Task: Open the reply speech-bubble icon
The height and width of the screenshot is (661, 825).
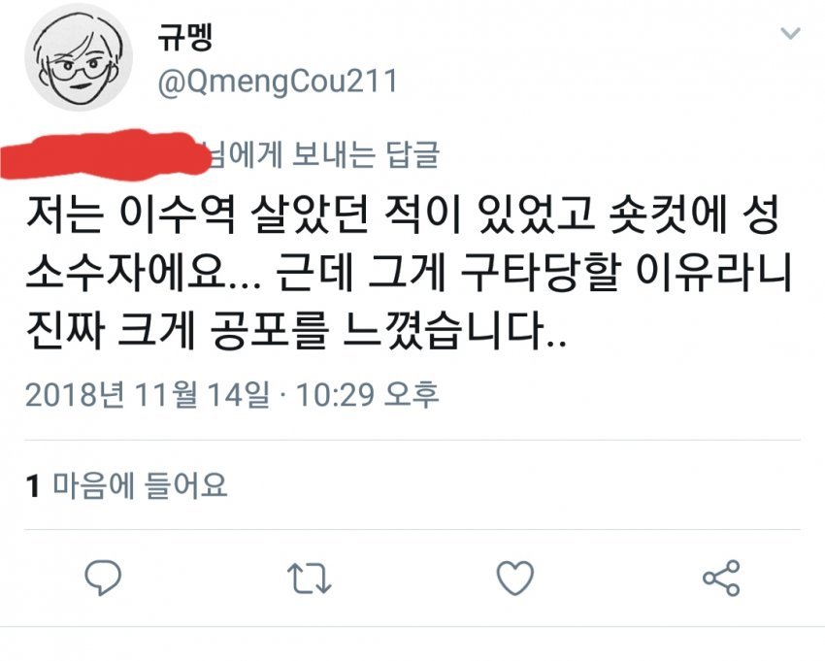Action: coord(103,578)
